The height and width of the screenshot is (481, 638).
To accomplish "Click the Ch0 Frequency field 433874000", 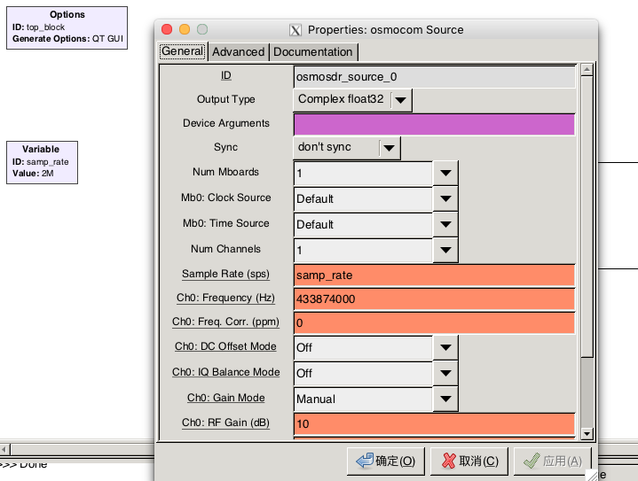I will click(434, 299).
